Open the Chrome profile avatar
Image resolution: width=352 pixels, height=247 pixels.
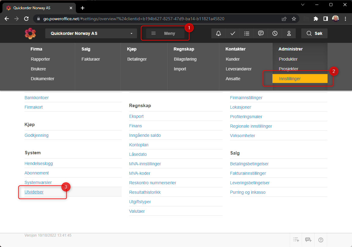[335, 19]
